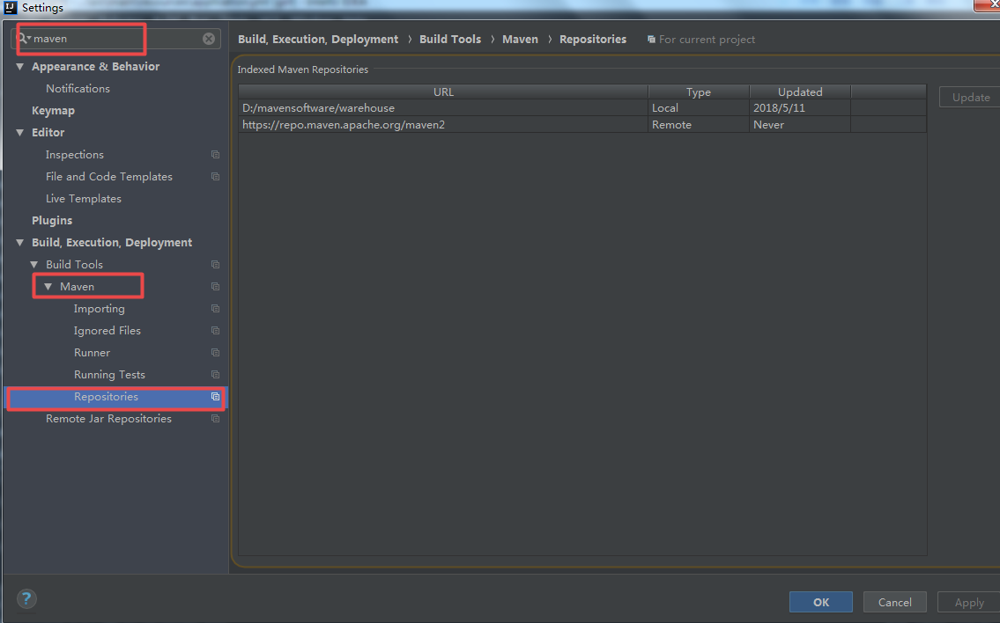Click the icon next to For current project

coord(651,40)
